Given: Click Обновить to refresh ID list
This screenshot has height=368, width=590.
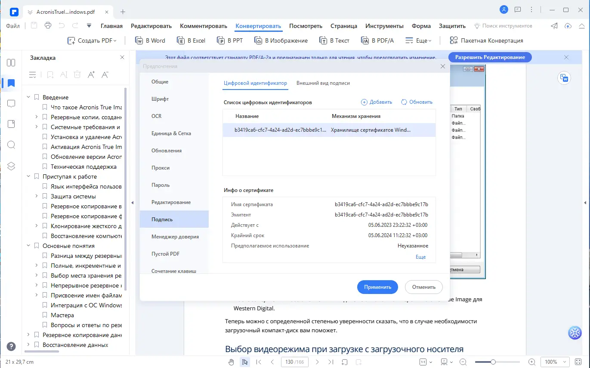Looking at the screenshot, I should click(417, 102).
